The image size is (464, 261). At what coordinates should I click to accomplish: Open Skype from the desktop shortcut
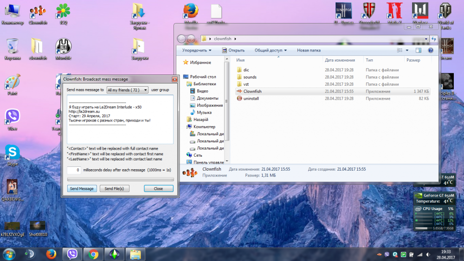(x=12, y=153)
